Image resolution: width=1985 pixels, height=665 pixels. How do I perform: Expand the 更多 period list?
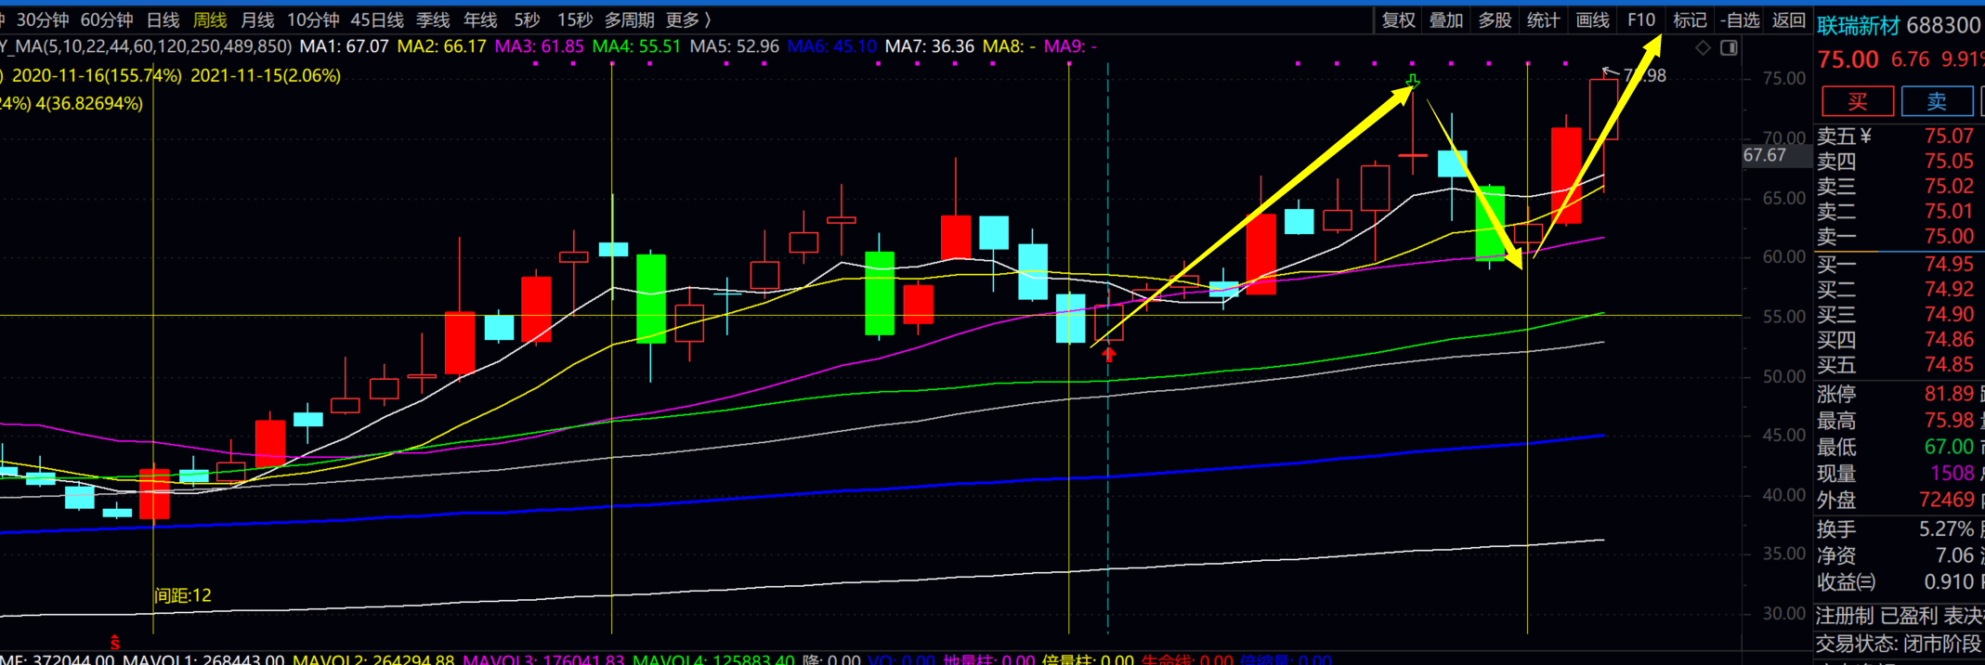(x=688, y=20)
